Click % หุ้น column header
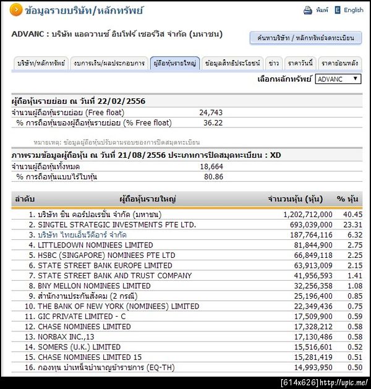 coord(347,199)
